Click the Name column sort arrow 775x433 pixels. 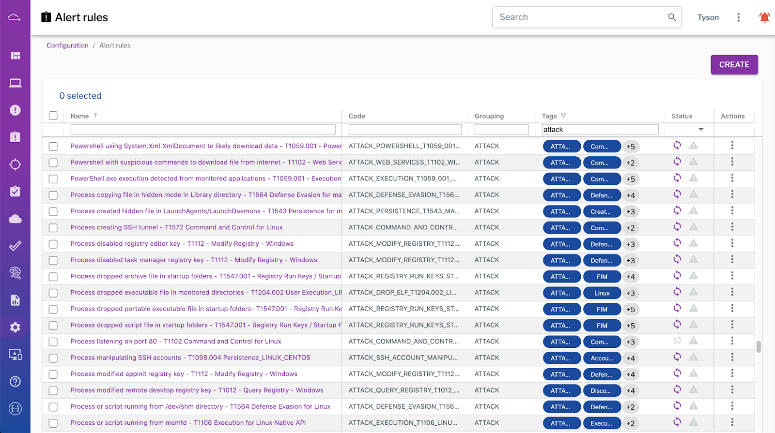pos(95,116)
